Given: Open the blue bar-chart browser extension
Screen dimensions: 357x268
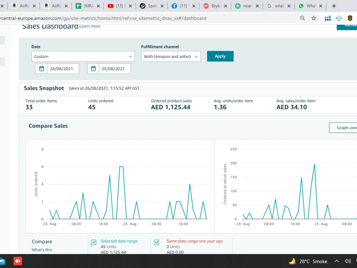Looking at the screenshot, I should pos(328,18).
